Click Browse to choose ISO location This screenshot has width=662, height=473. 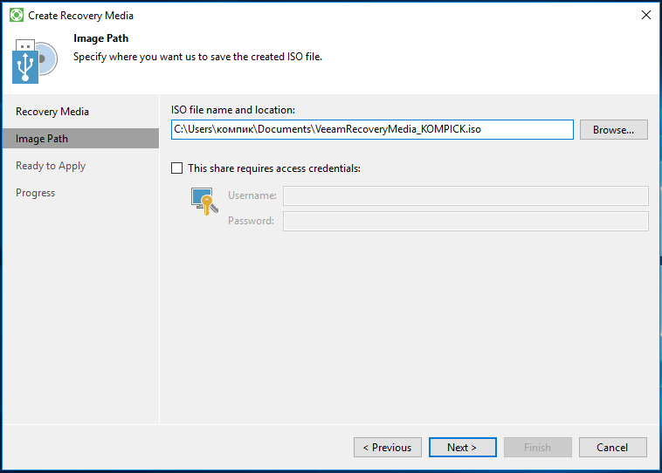tap(613, 129)
